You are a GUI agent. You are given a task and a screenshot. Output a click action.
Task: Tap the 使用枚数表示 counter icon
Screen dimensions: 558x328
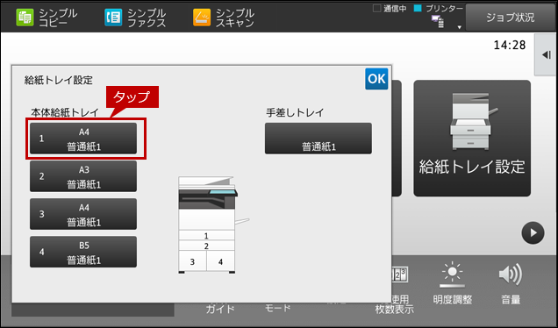point(400,275)
